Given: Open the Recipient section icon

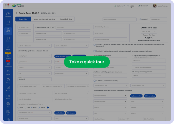Looking at the screenshot, I should coord(8,39).
